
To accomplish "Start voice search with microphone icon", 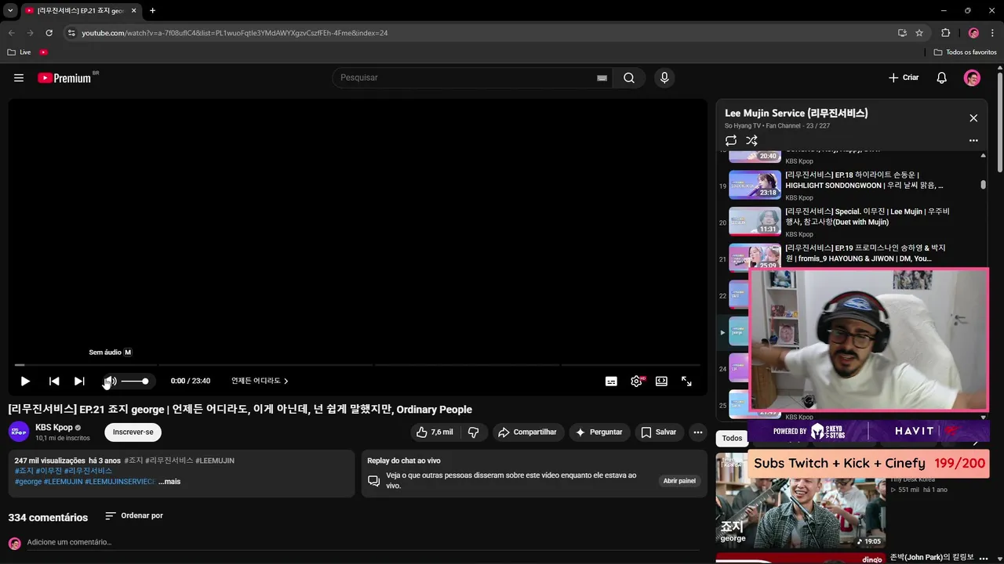I will tap(664, 78).
